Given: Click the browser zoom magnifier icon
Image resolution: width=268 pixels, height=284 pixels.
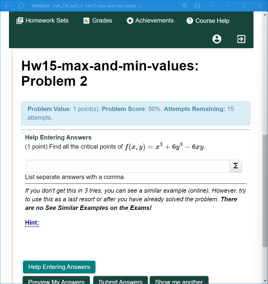Looking at the screenshot, I should point(185,6).
